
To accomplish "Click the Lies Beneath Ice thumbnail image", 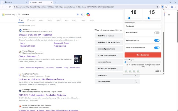I will (x=78, y=60).
